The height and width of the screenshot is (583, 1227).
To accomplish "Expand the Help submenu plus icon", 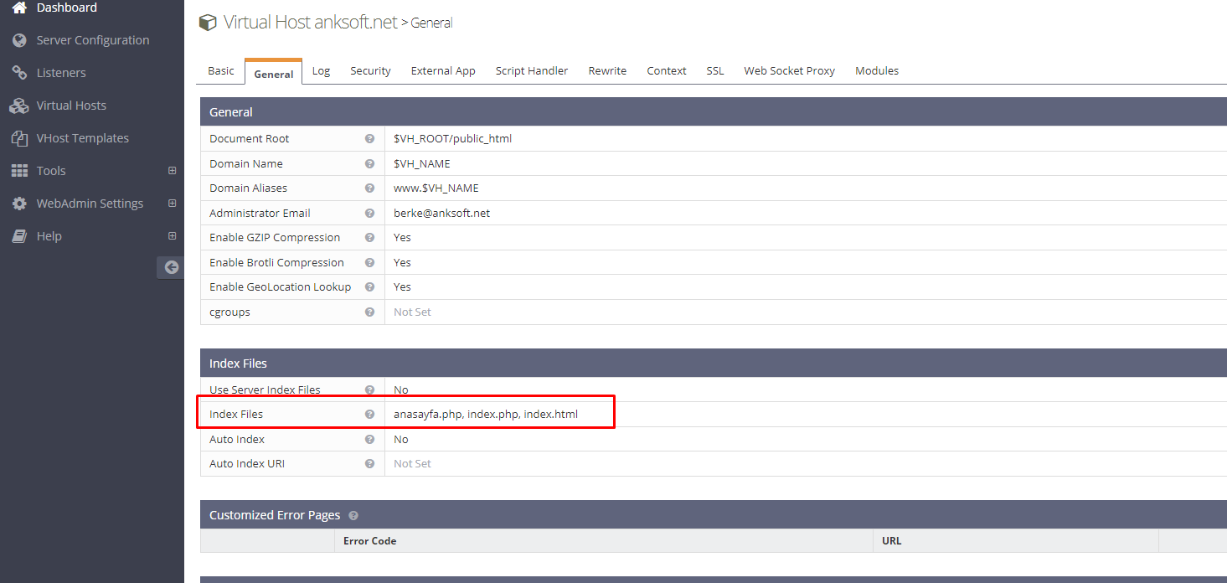I will click(x=173, y=236).
